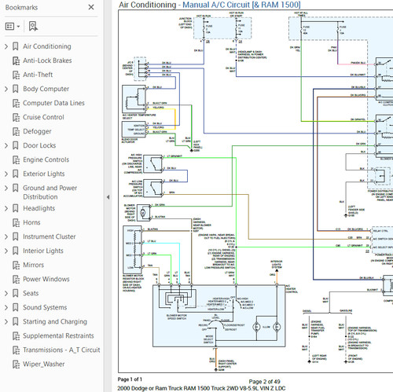Image resolution: width=393 pixels, height=392 pixels.
Task: Click the 'Page 1 of 1' label
Action: 130,379
